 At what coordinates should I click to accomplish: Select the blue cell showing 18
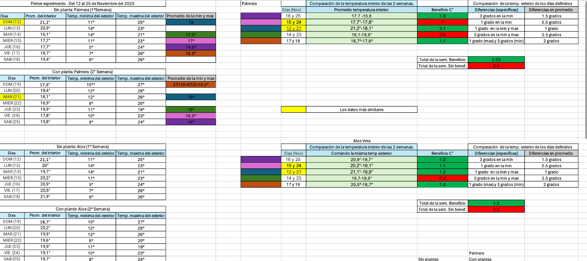[191, 22]
